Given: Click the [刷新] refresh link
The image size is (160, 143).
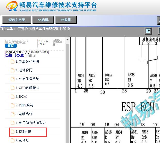Looking at the screenshot, I should pyautogui.click(x=32, y=55).
